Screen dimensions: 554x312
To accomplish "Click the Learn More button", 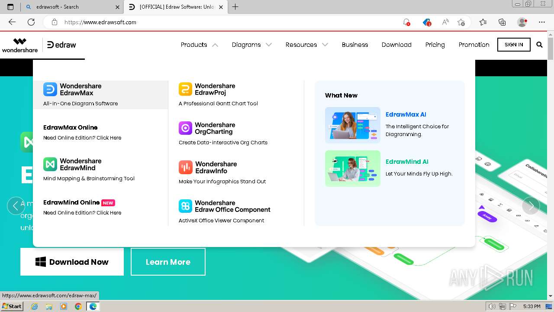I will tap(168, 262).
